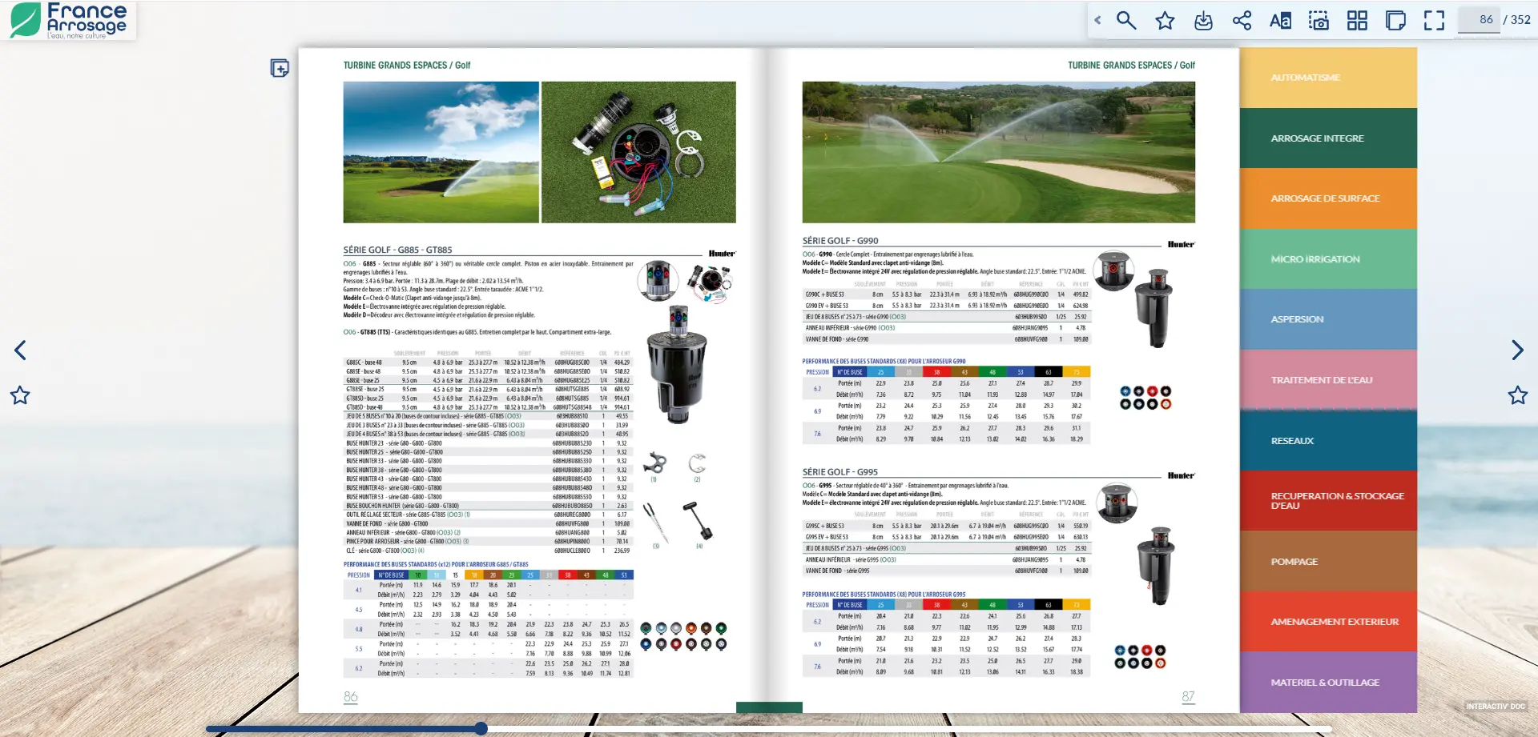Show the page thumbnails grid view
Viewport: 1538px width, 737px height.
(1357, 21)
